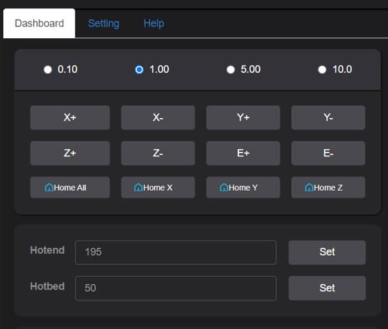Extrude filament with the E+ button
Viewport: 388px width, 329px height.
pos(243,153)
